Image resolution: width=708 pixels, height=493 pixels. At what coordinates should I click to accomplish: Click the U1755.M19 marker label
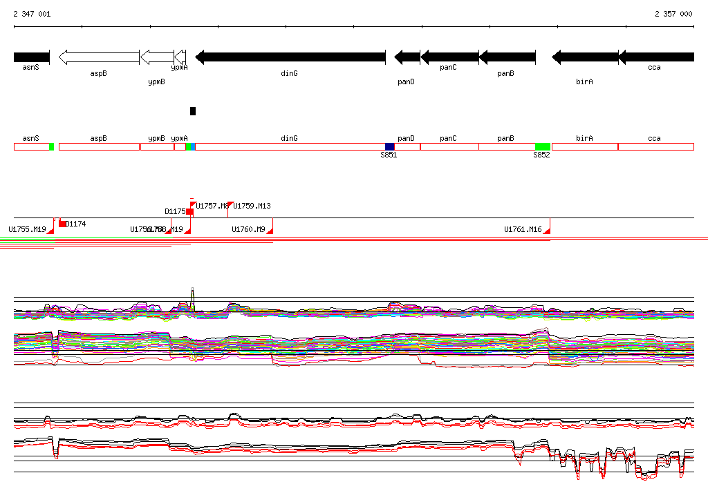tap(27, 229)
